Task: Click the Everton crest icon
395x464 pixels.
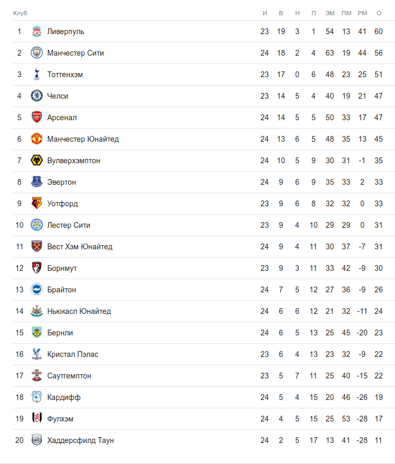Action: 36,182
